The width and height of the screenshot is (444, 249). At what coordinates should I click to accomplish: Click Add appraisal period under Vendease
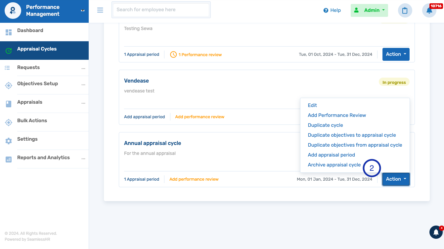click(x=145, y=117)
